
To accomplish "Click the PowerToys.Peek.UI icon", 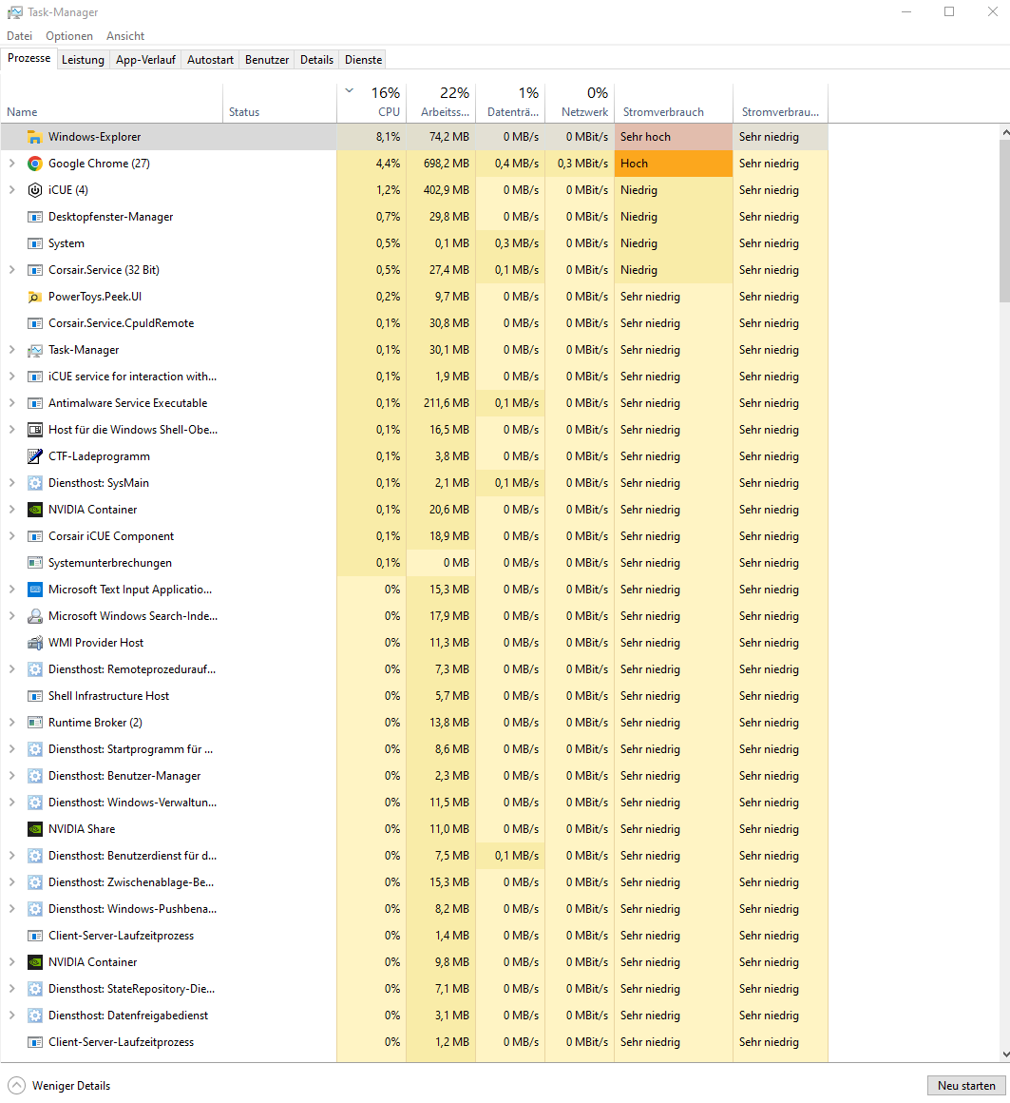I will tap(34, 297).
